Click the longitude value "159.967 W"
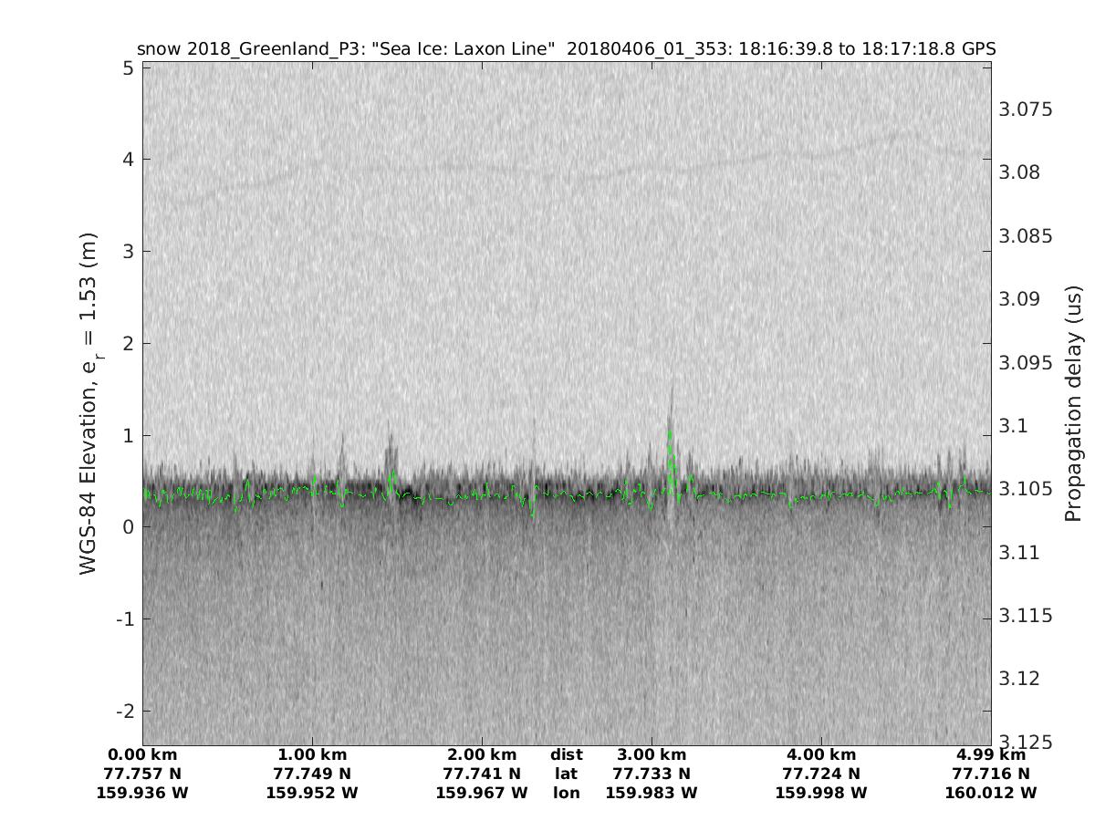Screen dimensions: 1095x821 (x=482, y=793)
